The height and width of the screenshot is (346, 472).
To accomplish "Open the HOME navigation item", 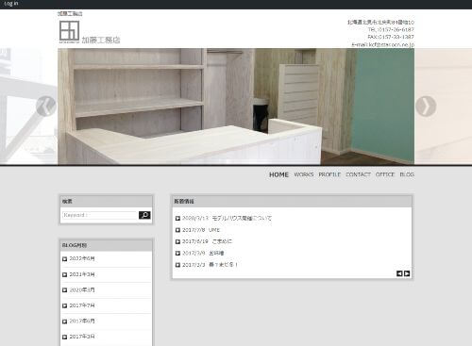I will point(278,174).
